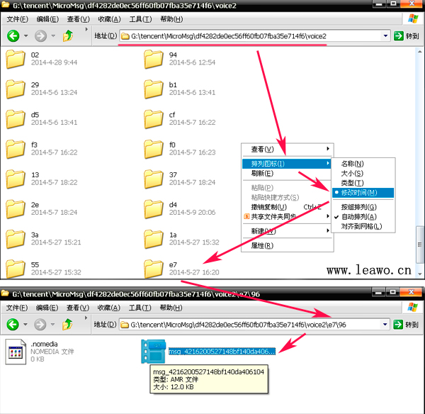This screenshot has width=425, height=414.
Task: Click Up folder icon in voice2 window
Action: (68, 35)
